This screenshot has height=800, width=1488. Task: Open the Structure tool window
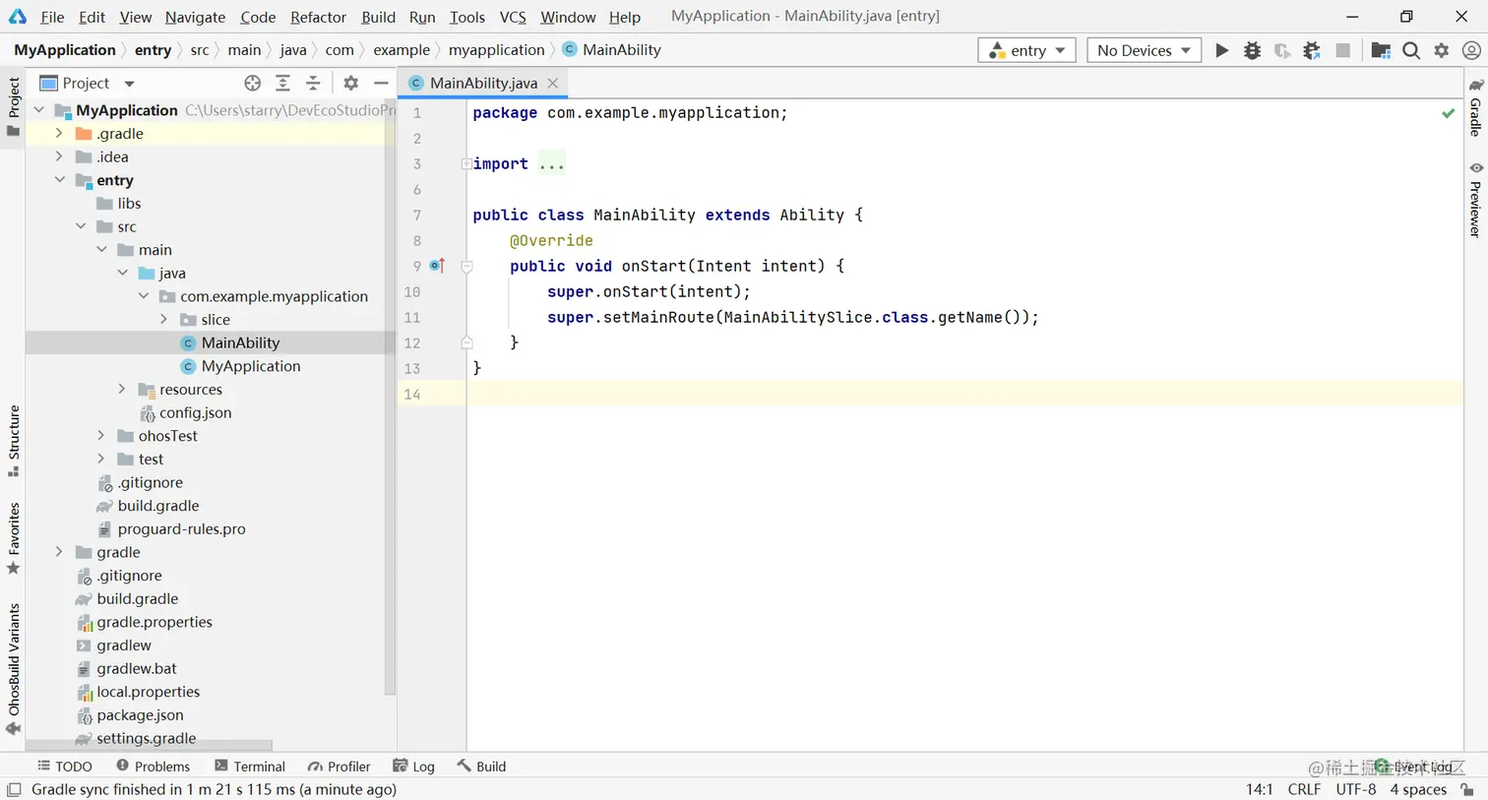[x=13, y=441]
